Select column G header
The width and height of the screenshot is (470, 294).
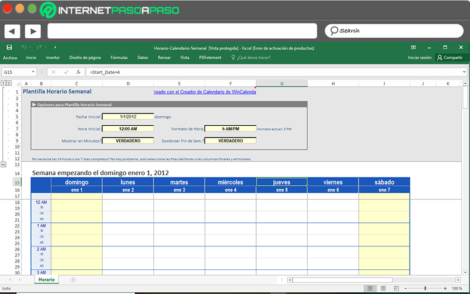tap(282, 83)
